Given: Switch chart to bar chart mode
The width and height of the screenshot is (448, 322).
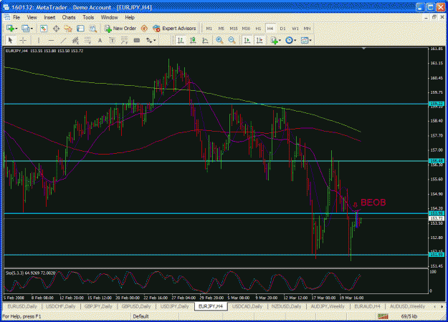Looking at the screenshot, I should (181, 40).
